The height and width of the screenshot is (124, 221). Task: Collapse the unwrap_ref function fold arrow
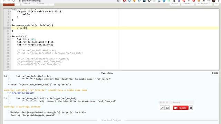coord(10,25)
